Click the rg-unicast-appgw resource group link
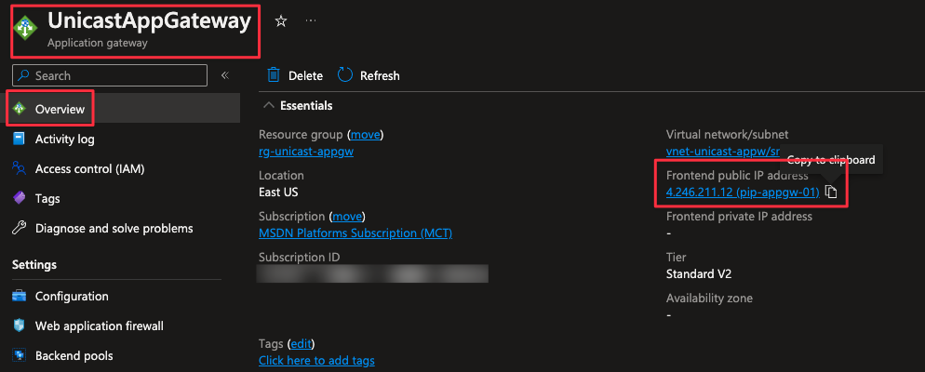 point(306,152)
